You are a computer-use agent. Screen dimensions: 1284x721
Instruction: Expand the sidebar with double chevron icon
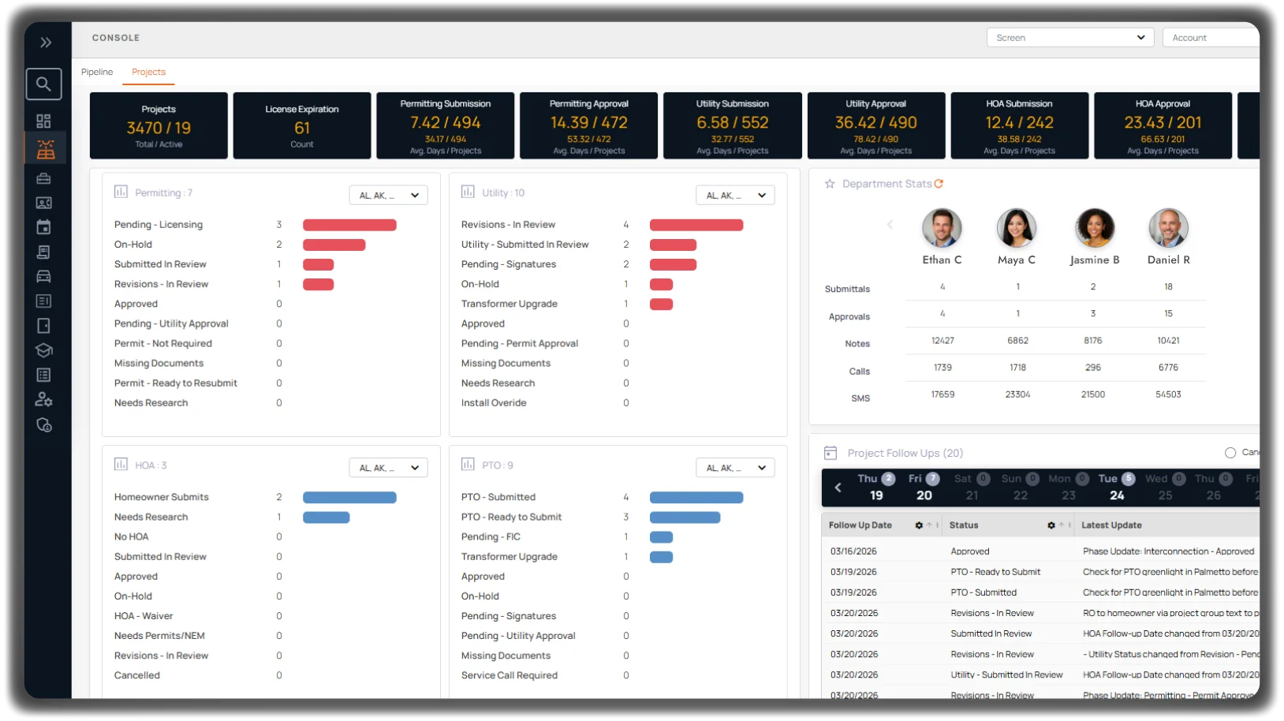46,43
